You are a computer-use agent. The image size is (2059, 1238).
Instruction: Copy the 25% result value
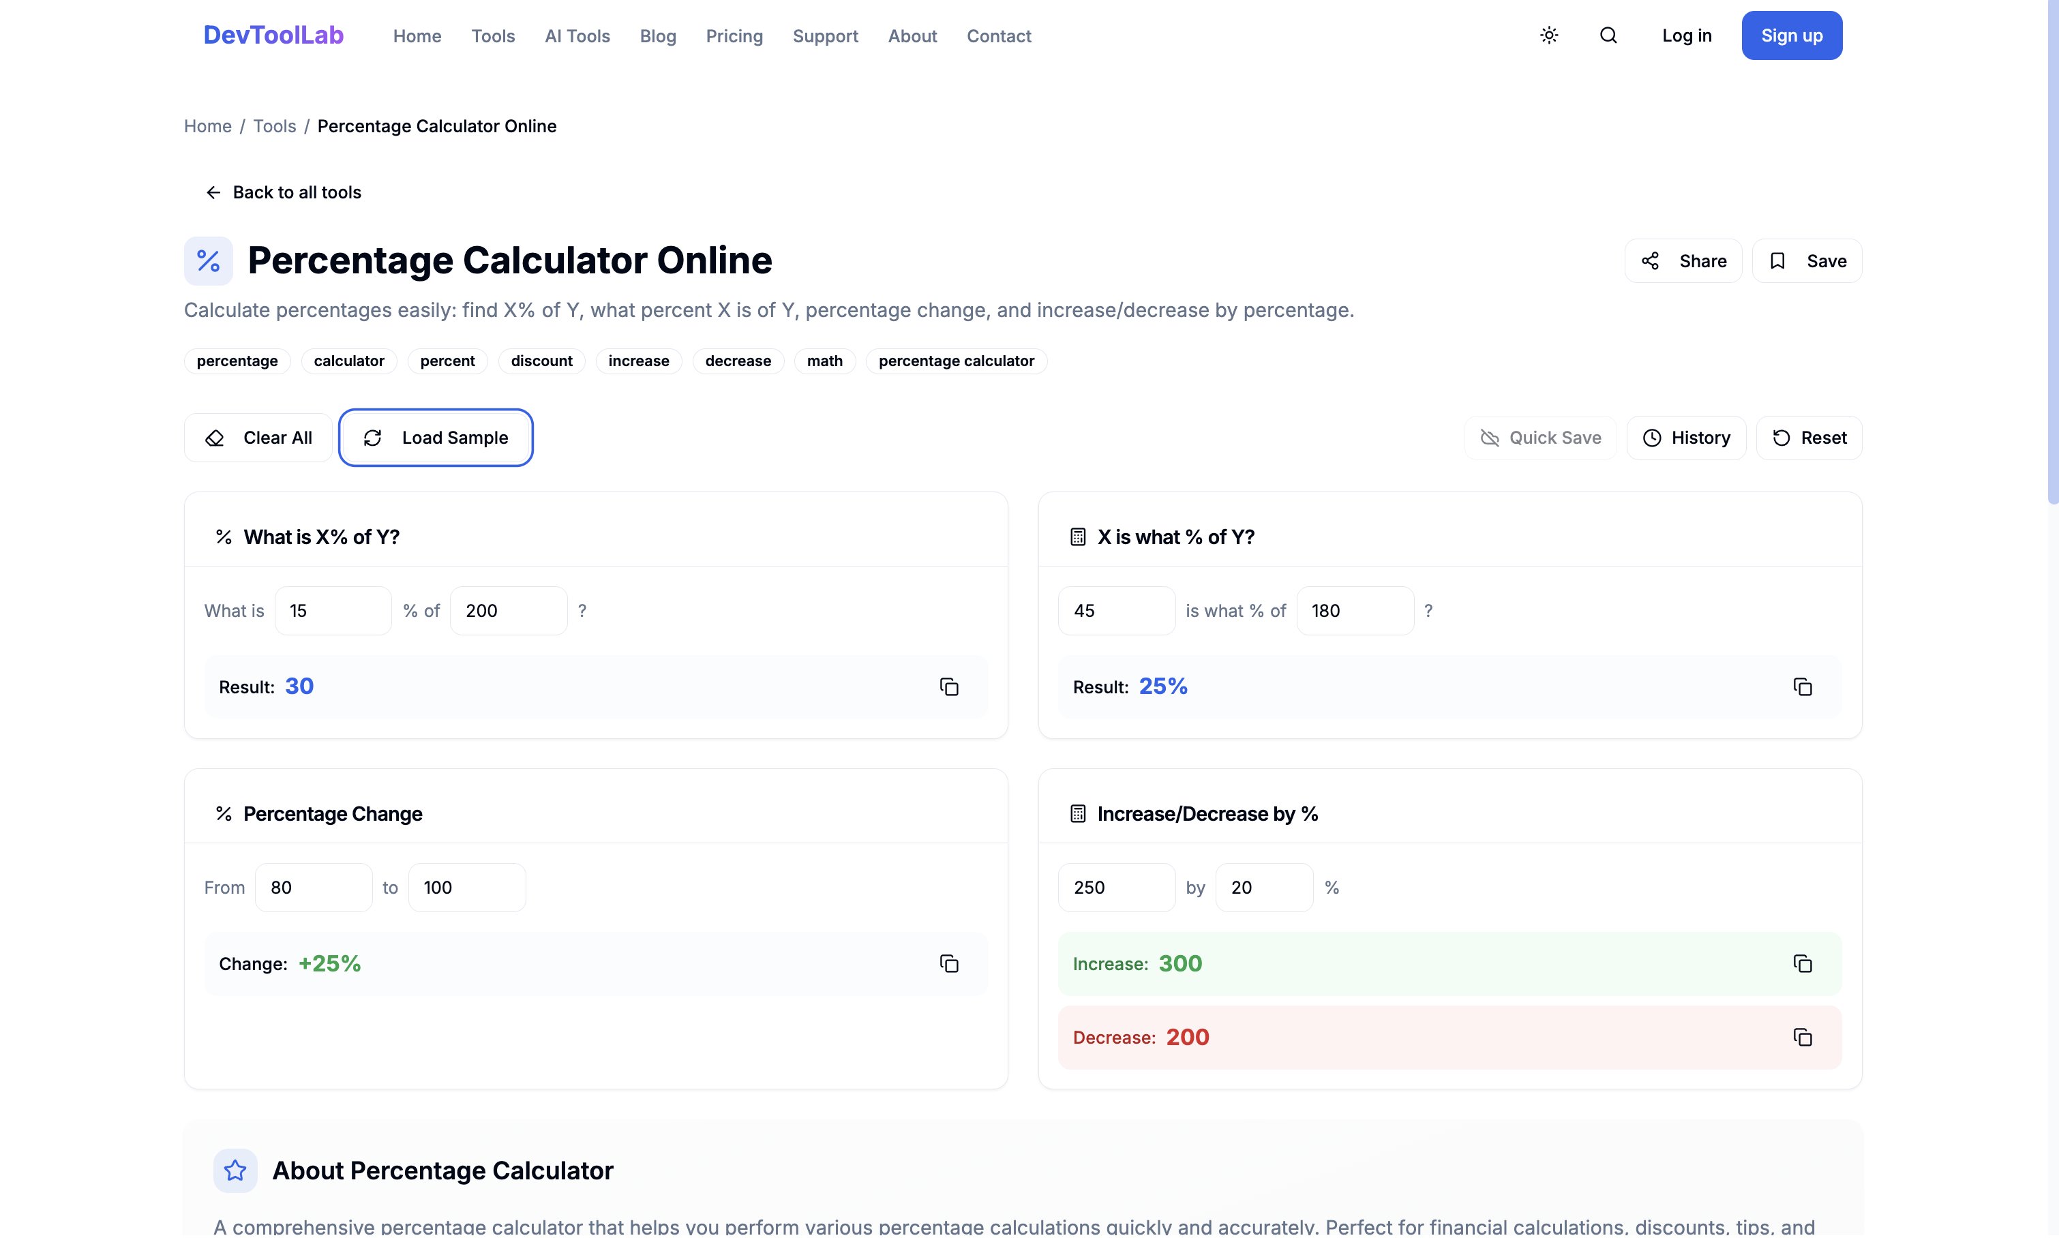coord(1802,686)
